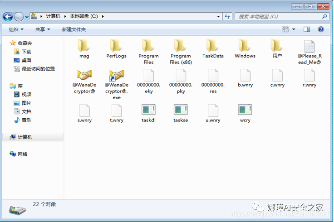Image resolution: width=334 pixels, height=222 pixels.
Task: Select the r.wnry file
Action: coord(309,78)
